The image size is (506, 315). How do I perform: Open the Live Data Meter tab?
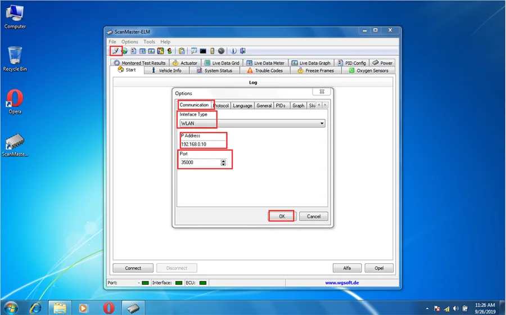[x=265, y=63]
